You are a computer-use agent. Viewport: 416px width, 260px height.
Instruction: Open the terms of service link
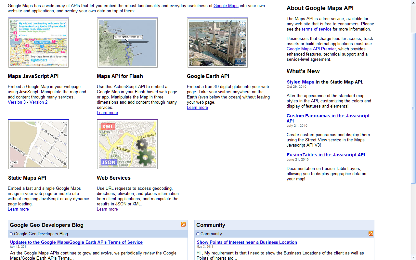317,29
